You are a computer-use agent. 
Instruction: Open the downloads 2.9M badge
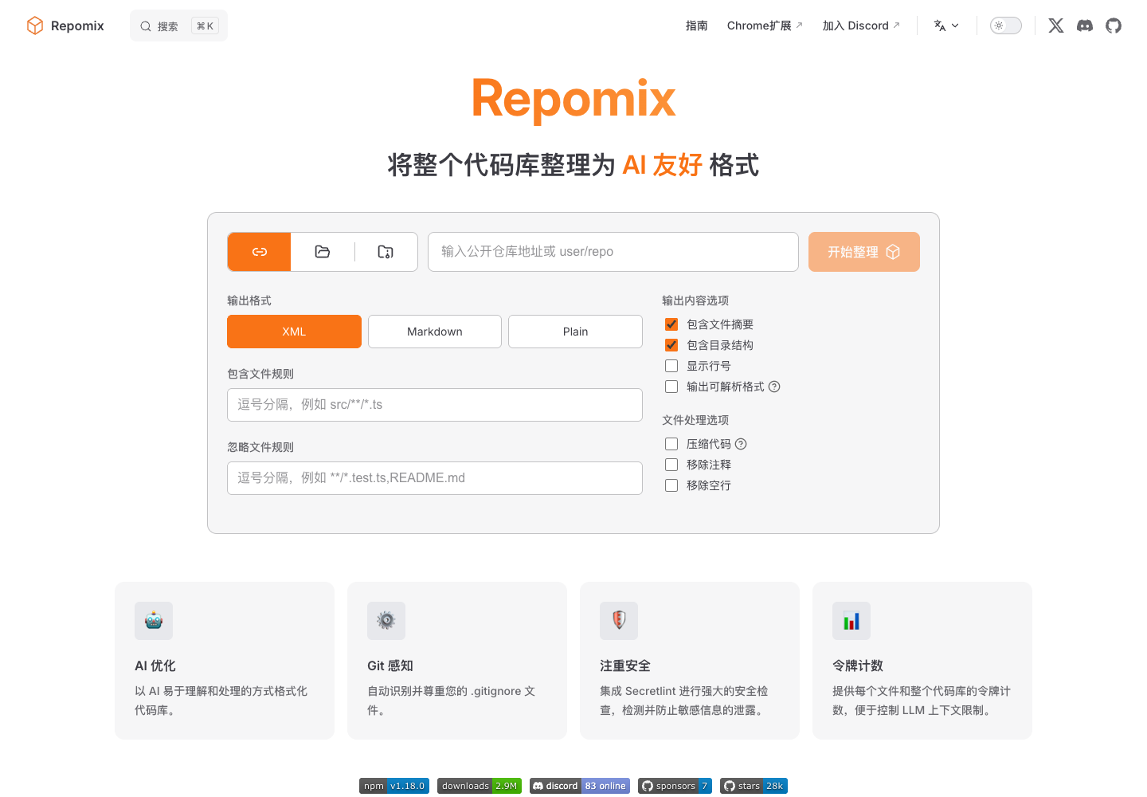480,786
